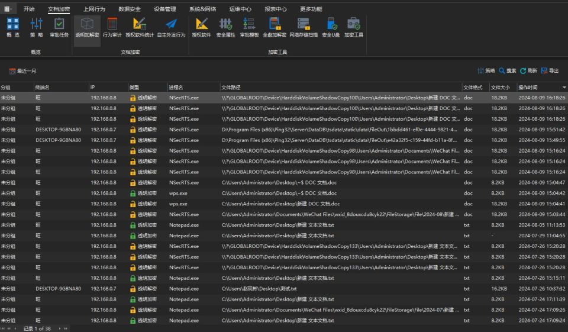Open 安全U盘 secure USB tool
The height and width of the screenshot is (332, 568).
(331, 28)
